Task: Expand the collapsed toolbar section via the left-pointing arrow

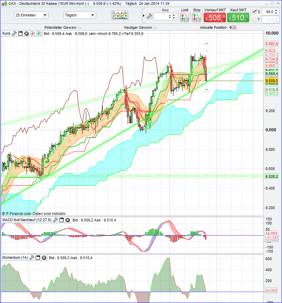Action: (x=143, y=15)
